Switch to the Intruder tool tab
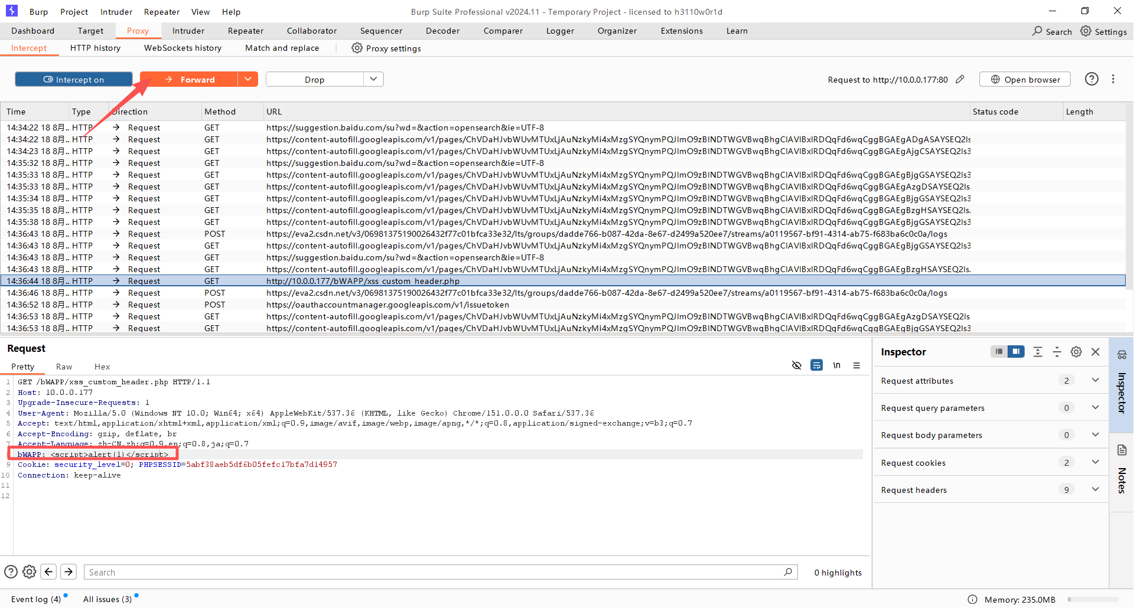The image size is (1134, 608). (188, 31)
